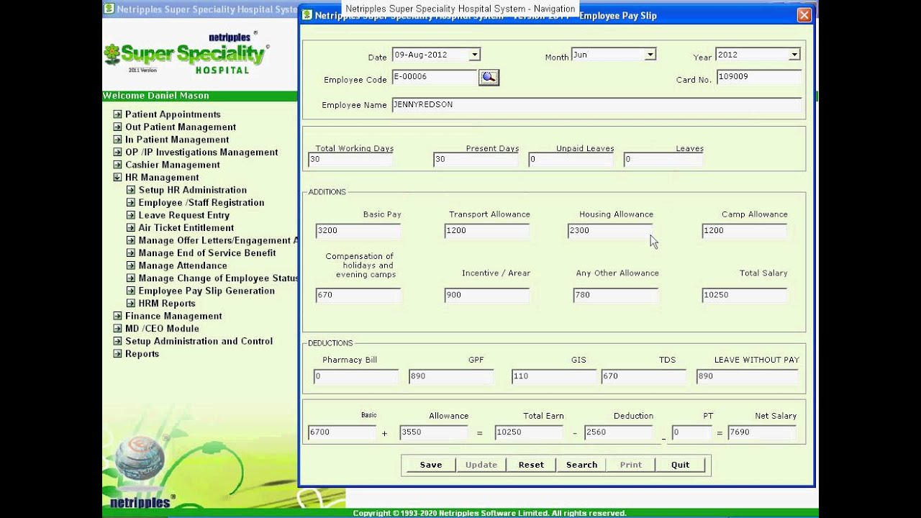Click the holidays compensation field showing 670
Image resolution: width=921 pixels, height=518 pixels.
point(358,296)
